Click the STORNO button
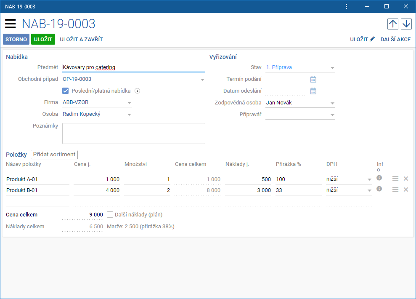This screenshot has height=299, width=416. tap(16, 39)
